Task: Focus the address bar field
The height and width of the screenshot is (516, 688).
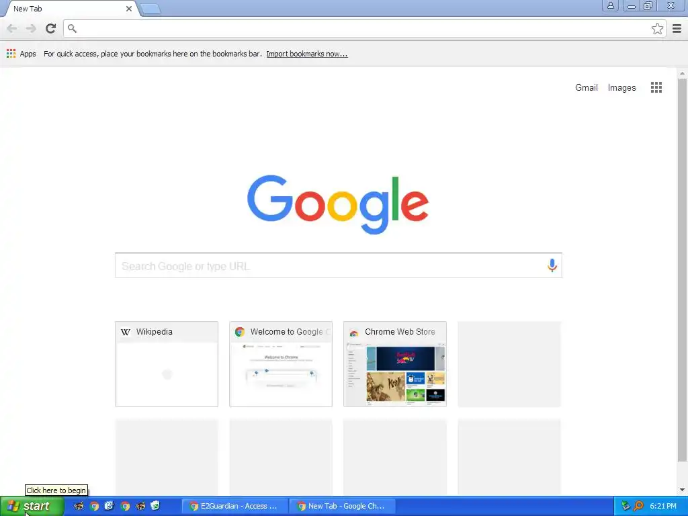Action: coord(364,28)
